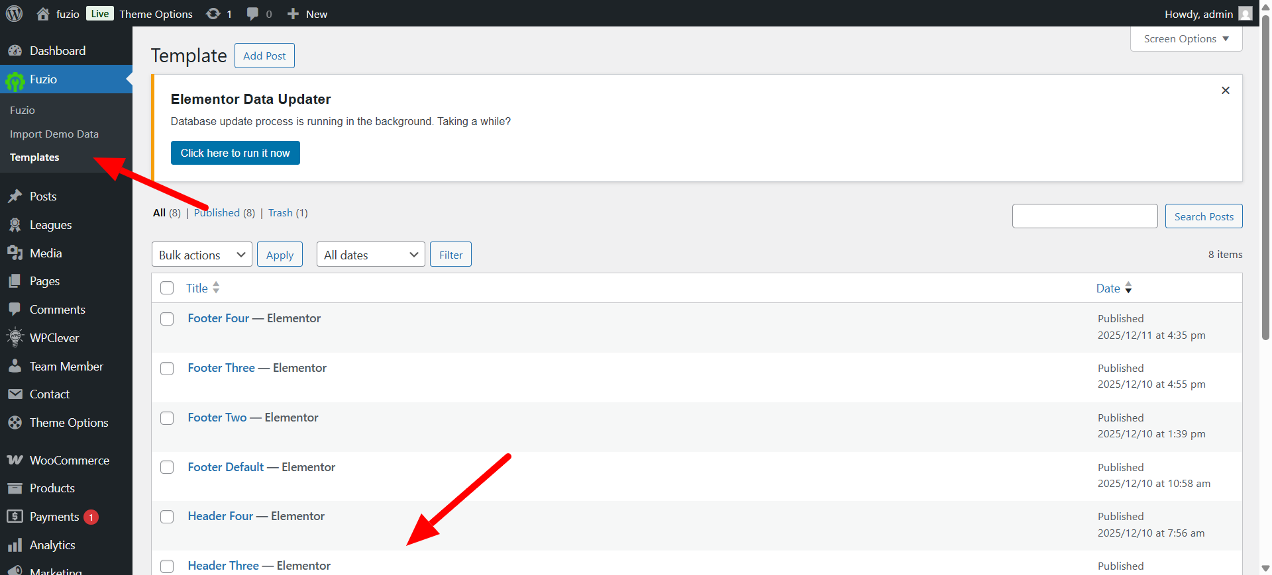Check the Footer Default row checkbox

(x=167, y=467)
